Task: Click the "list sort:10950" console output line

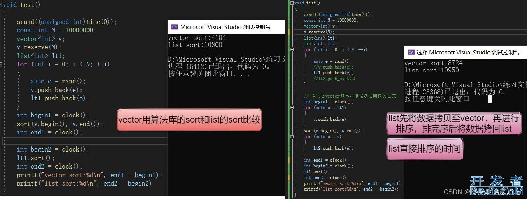Action: pyautogui.click(x=432, y=70)
